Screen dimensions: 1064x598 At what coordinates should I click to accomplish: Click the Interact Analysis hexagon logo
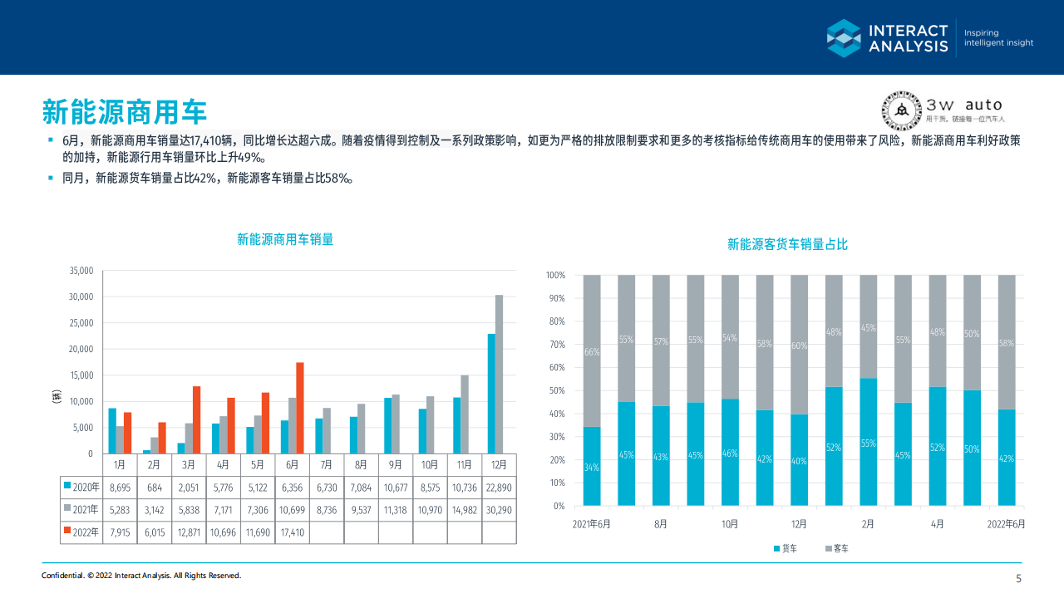click(844, 37)
